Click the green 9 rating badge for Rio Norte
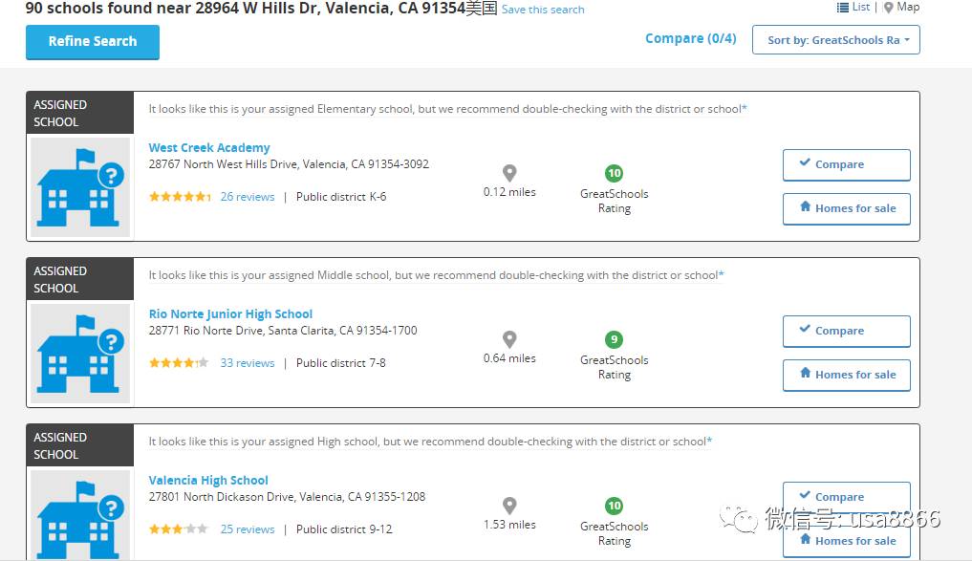The height and width of the screenshot is (561, 972). tap(614, 339)
